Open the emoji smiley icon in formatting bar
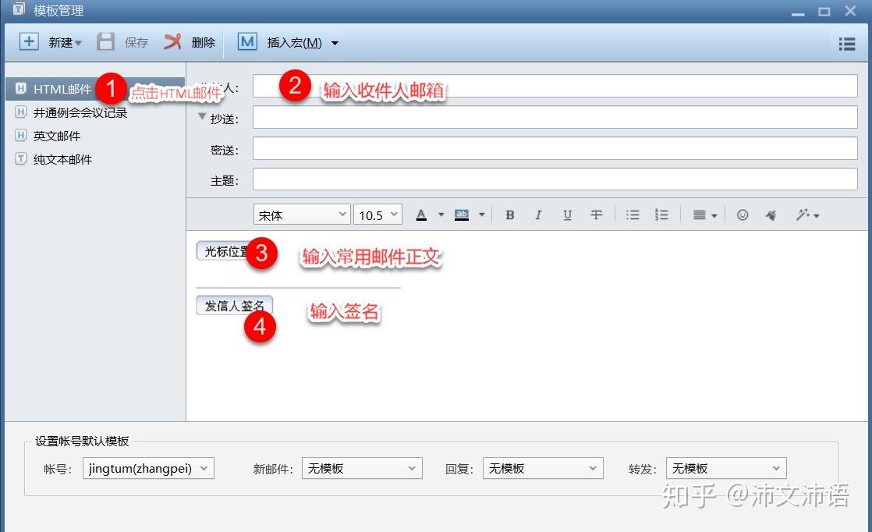This screenshot has height=532, width=872. click(742, 214)
